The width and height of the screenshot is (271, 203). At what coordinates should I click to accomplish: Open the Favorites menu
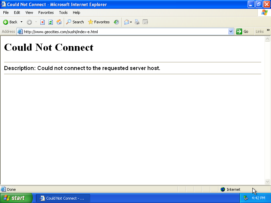coord(46,13)
